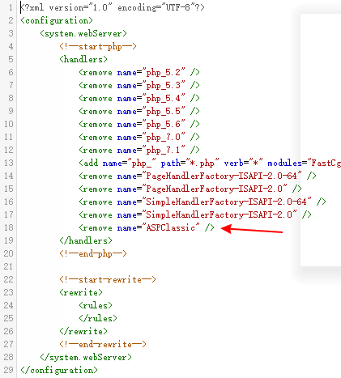Image resolution: width=341 pixels, height=378 pixels.
Task: Click line number 1 in the gutter
Action: [x=11, y=7]
